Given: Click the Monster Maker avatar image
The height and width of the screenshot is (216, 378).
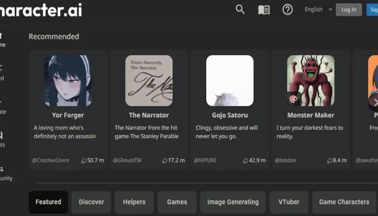Looking at the screenshot, I should (x=310, y=80).
